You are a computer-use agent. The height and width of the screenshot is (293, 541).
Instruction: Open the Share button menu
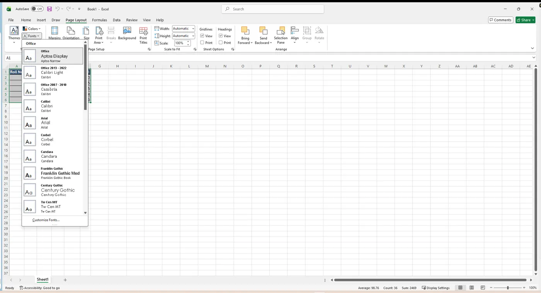525,20
